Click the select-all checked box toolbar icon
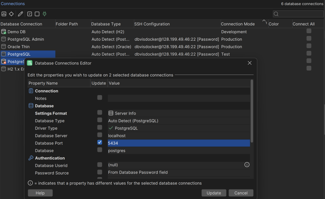The image size is (325, 199). [29, 14]
